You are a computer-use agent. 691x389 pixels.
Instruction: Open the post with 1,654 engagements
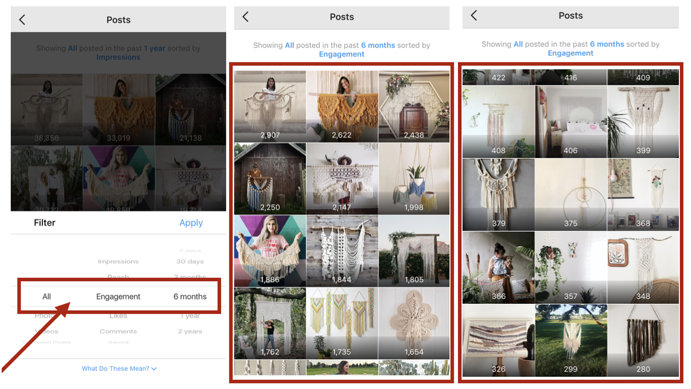[414, 323]
